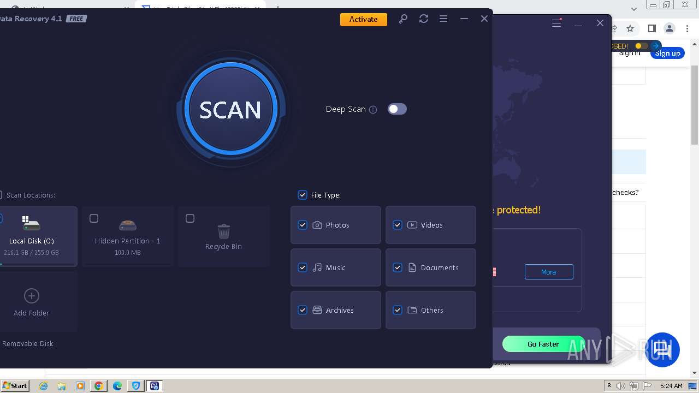699x393 pixels.
Task: Uncheck the File Type select-all checkbox
Action: coord(303,195)
